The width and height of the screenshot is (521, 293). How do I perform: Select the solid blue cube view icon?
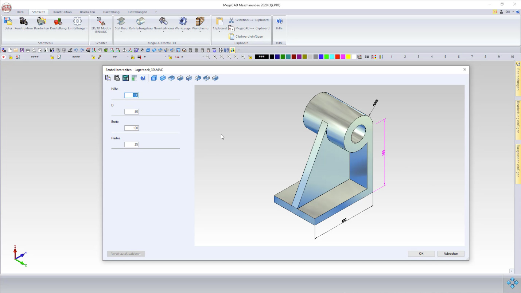[154, 78]
